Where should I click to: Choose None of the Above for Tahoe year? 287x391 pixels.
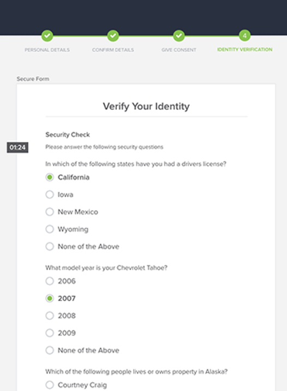click(50, 351)
